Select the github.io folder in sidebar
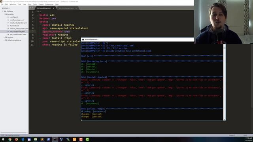This screenshot has width=253, height=142. pos(15,40)
